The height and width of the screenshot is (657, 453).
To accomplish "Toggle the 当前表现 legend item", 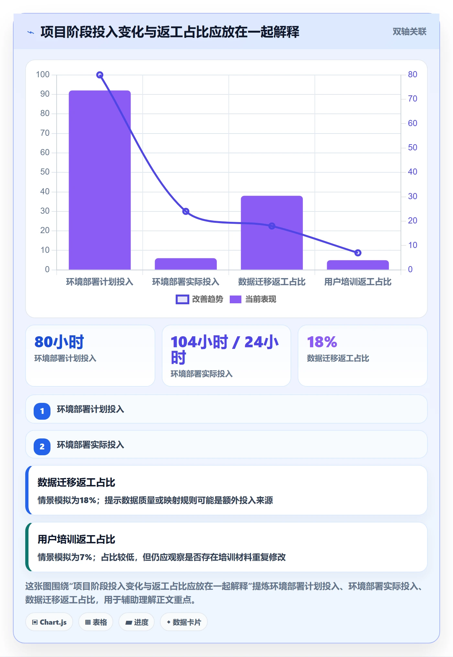I will point(253,299).
